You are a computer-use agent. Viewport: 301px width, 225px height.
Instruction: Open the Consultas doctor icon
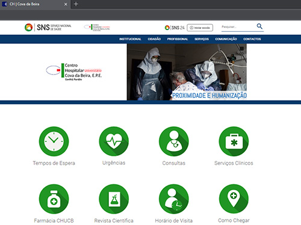(x=174, y=141)
